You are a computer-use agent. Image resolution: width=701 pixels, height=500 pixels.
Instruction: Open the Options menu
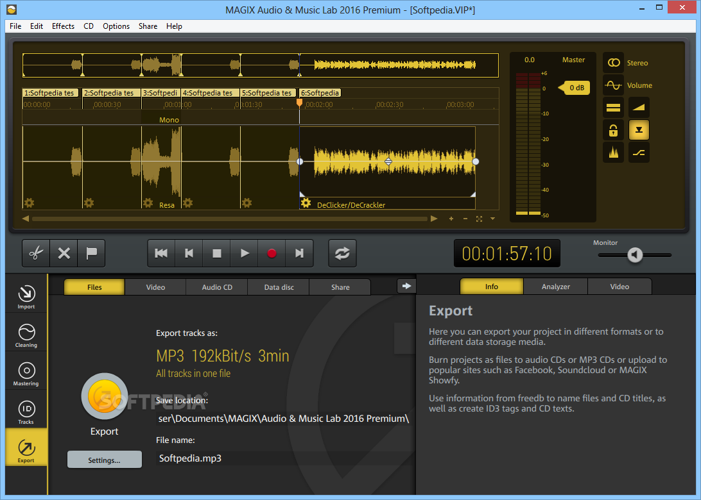[116, 26]
